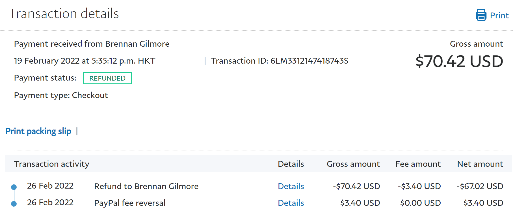
Task: Open Details for Refund to Brennan Gilmore
Action: (291, 186)
